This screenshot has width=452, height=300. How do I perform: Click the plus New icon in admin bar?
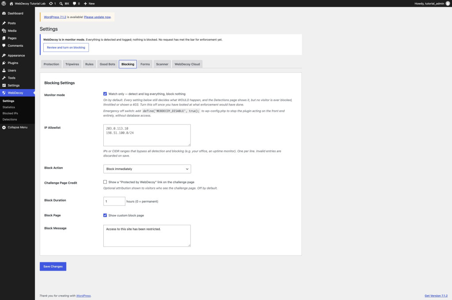tap(85, 4)
